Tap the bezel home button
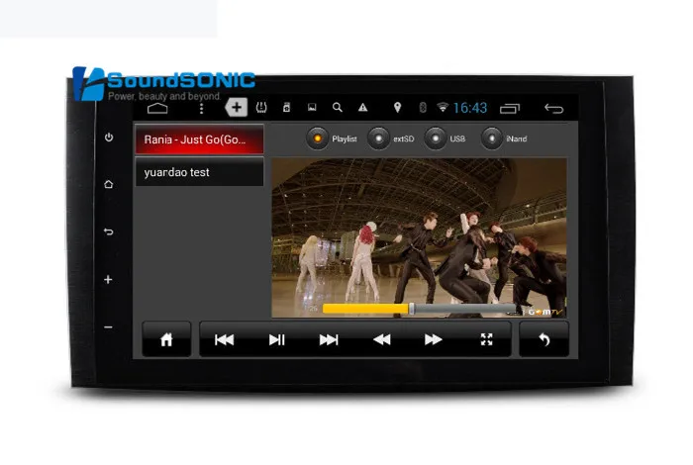The height and width of the screenshot is (465, 693). coord(109,184)
